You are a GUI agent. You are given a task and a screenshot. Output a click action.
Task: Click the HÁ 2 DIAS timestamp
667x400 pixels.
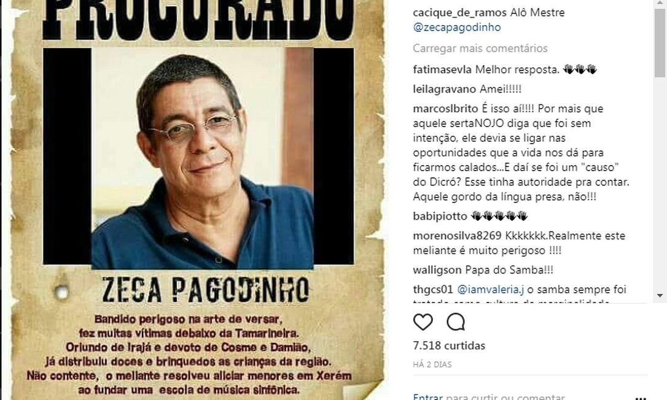(432, 364)
